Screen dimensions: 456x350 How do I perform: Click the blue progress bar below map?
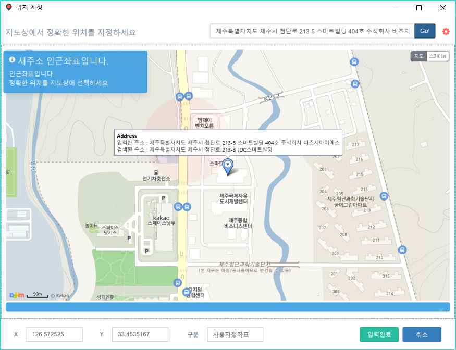tap(228, 307)
